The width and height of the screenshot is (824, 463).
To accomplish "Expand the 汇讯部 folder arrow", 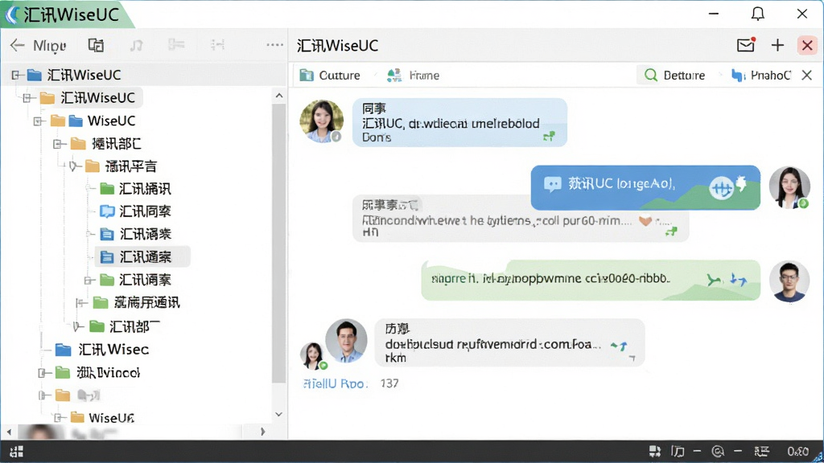I will (x=78, y=326).
